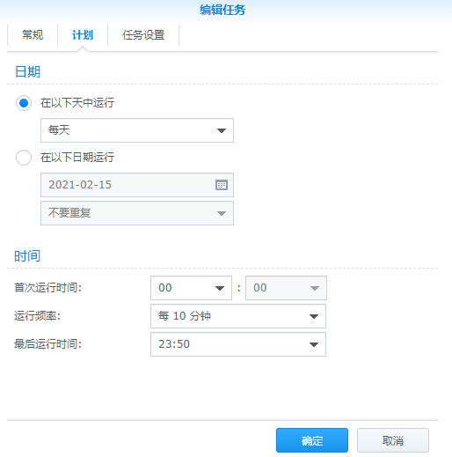452x457 pixels.
Task: Open the 每天 days dropdown
Action: tap(137, 130)
